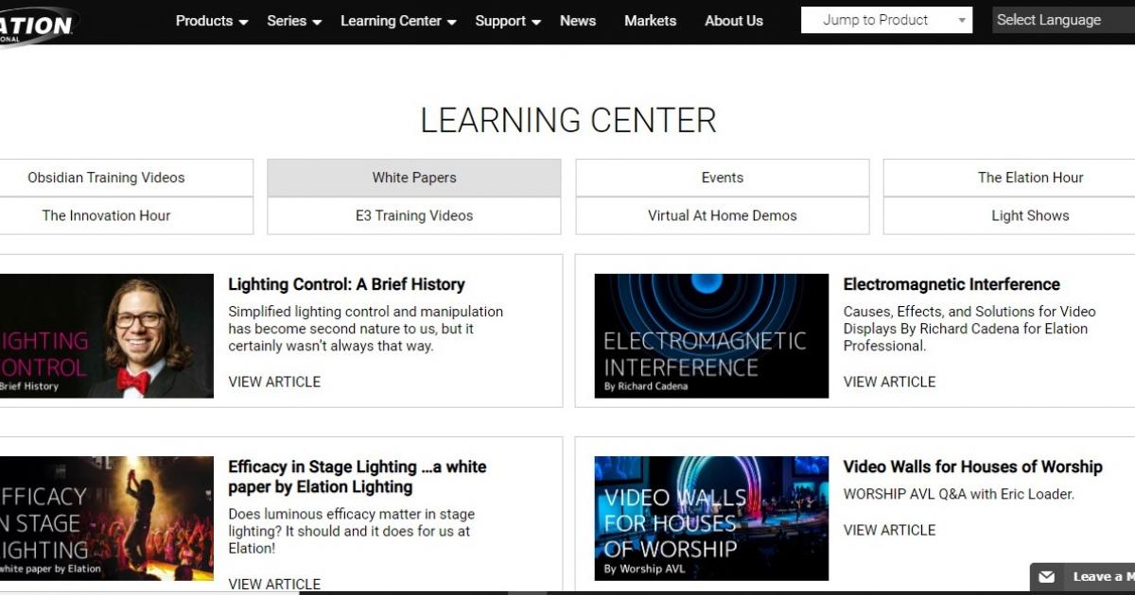Screen dimensions: 1135x595
Task: Expand the Products dropdown arrow
Action: pos(243,23)
